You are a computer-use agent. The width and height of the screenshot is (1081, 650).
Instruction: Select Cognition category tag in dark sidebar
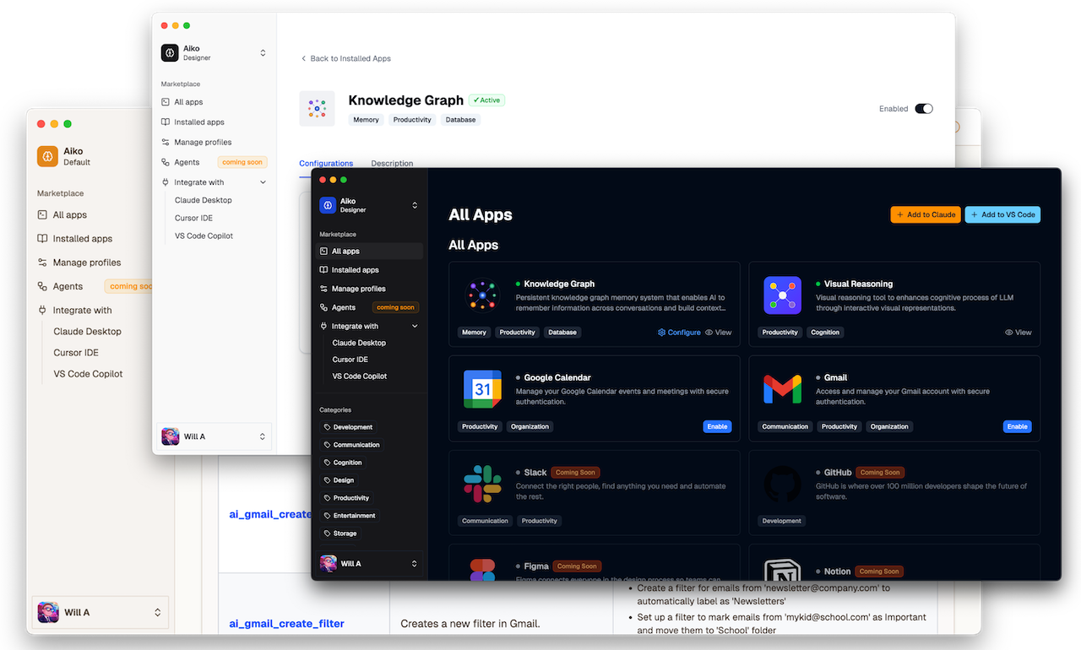343,463
